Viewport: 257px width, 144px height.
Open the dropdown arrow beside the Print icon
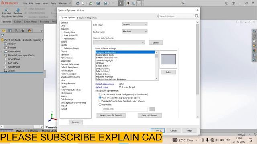(x=110, y=3)
